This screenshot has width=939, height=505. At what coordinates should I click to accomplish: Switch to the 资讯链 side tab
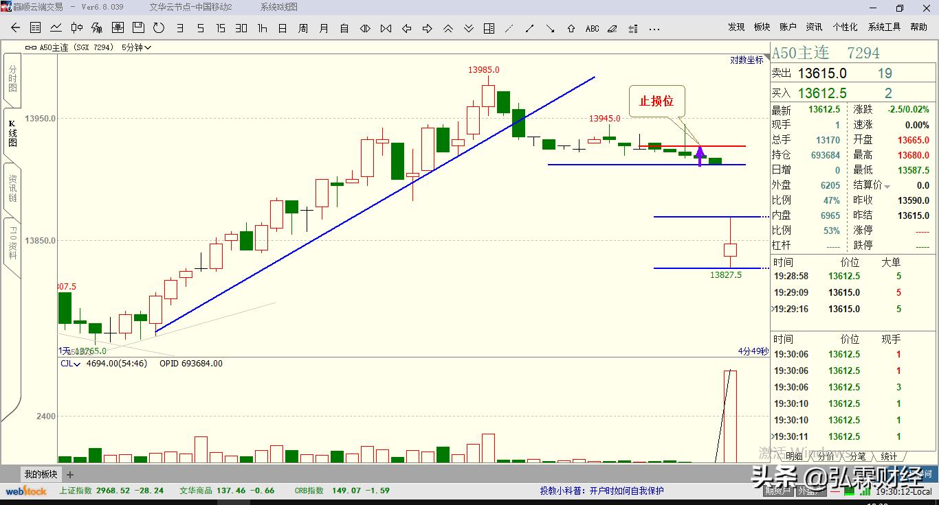12,188
